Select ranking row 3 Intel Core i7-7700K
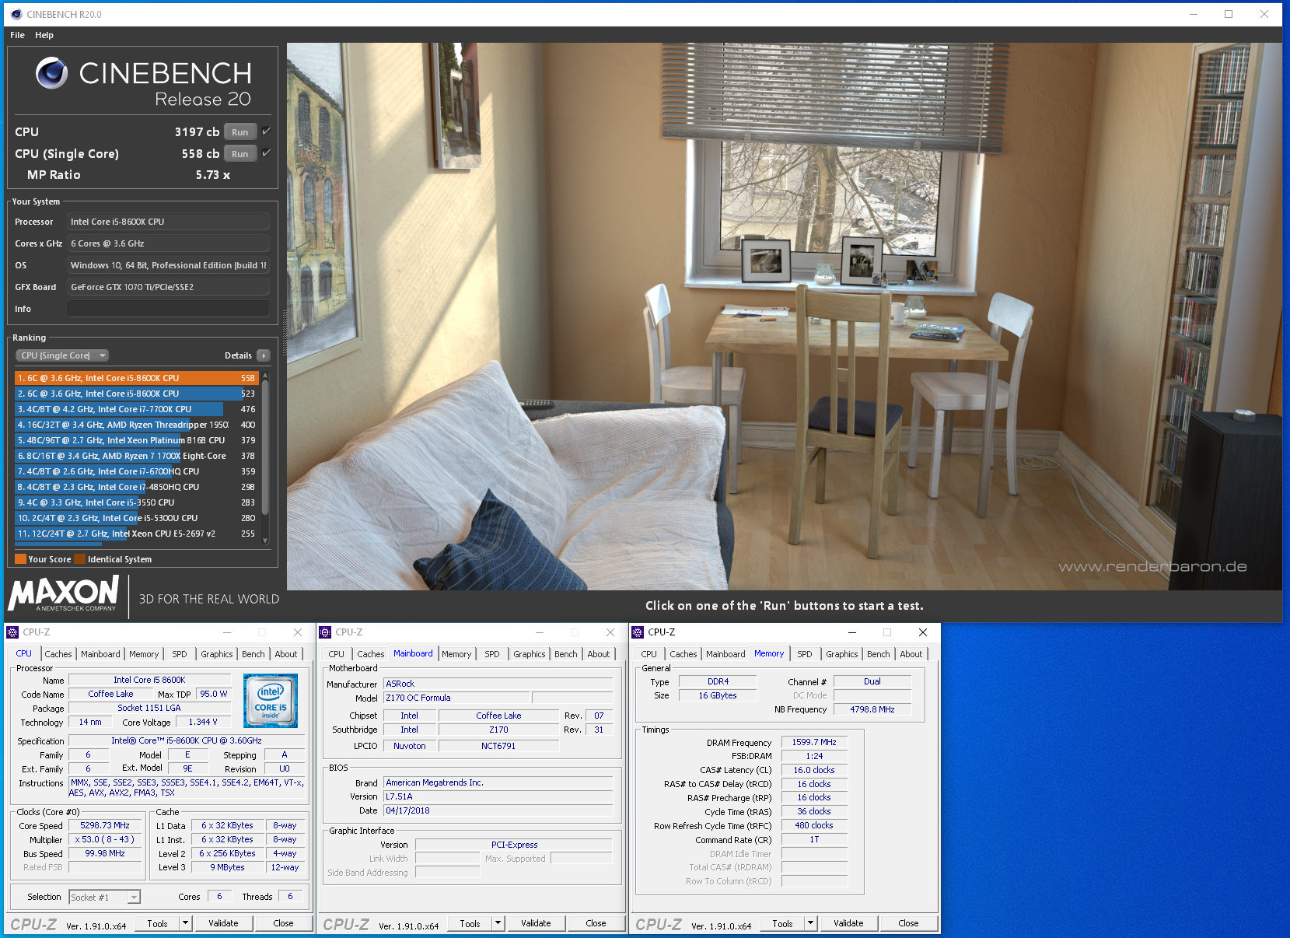Screen dimensions: 1290x938 137,409
